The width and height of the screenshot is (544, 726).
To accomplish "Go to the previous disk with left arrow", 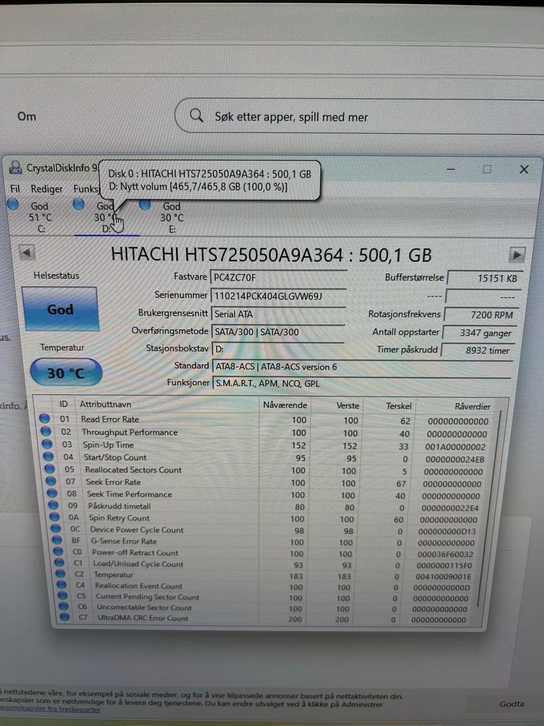I will tap(27, 252).
